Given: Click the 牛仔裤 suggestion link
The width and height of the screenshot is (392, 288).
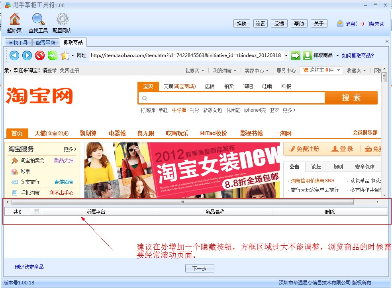Looking at the screenshot, I should coord(179,110).
